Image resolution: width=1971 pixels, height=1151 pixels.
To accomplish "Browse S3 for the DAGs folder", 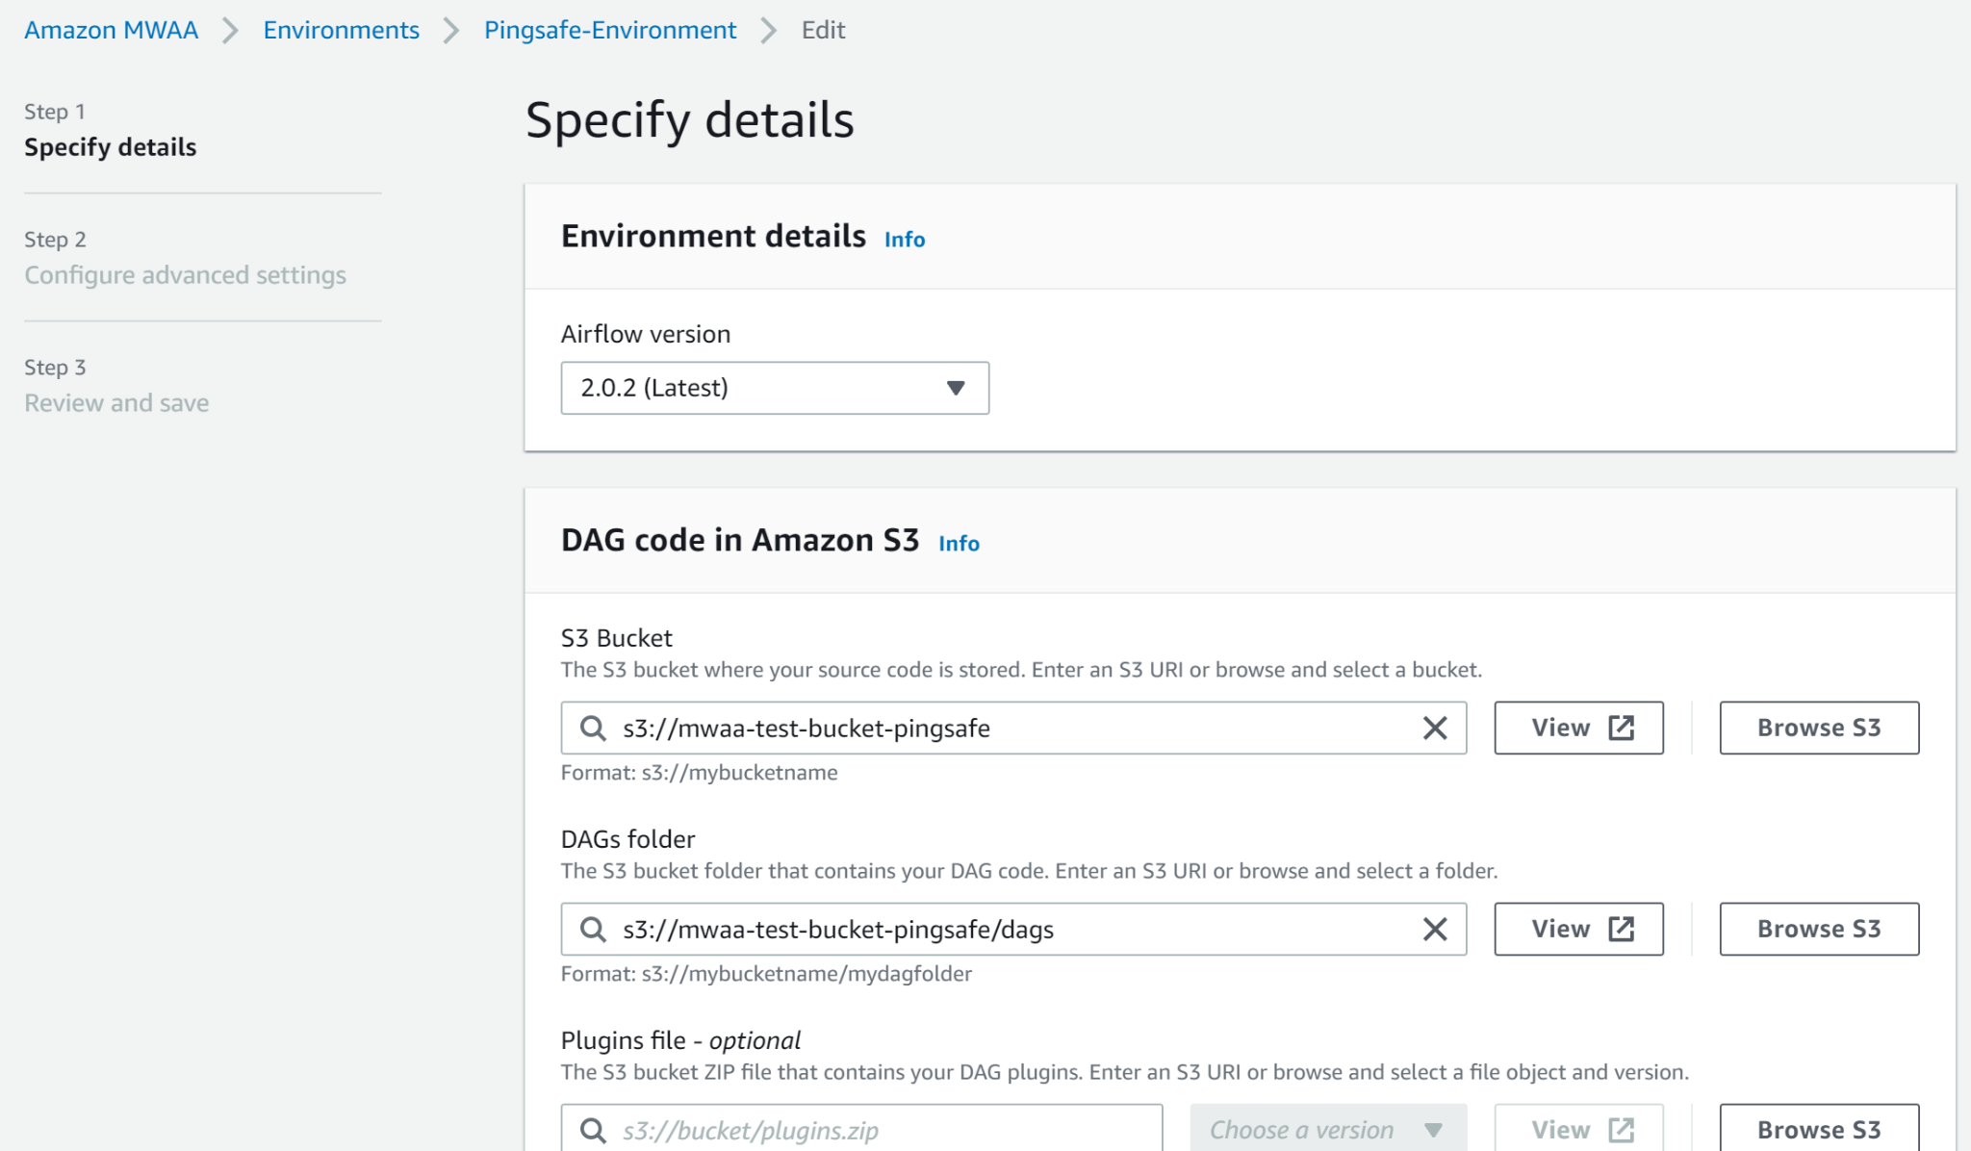I will [1819, 930].
